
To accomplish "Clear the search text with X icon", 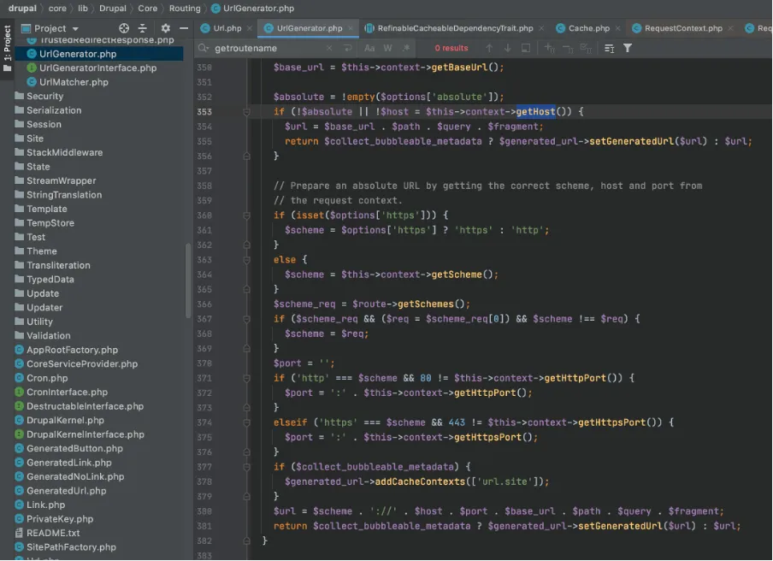I will [329, 48].
